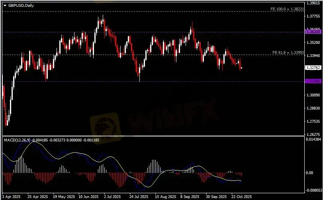Click the 30 Sep 2025 date label
The height and width of the screenshot is (200, 323).
click(216, 196)
